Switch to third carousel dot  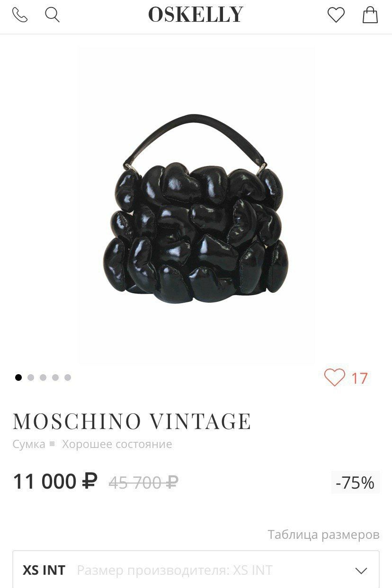pos(43,377)
